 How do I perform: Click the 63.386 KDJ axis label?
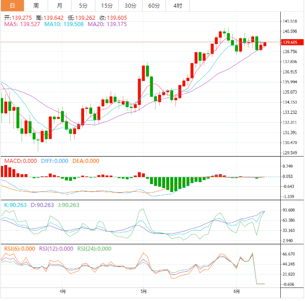pyautogui.click(x=289, y=220)
